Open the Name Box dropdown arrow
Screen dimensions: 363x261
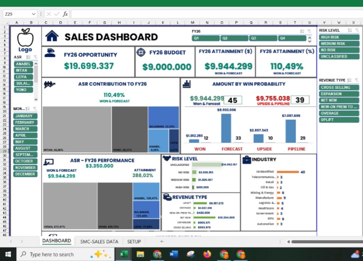[34, 14]
